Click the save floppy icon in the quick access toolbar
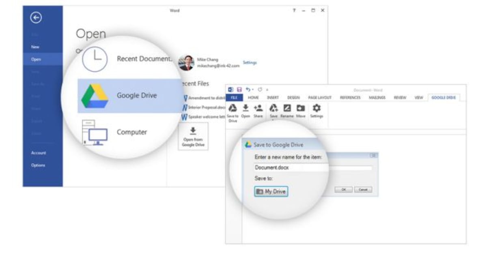Screen dimensions: 487x255 [x=239, y=90]
